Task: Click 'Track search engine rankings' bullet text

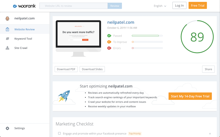Action: [x=123, y=97]
